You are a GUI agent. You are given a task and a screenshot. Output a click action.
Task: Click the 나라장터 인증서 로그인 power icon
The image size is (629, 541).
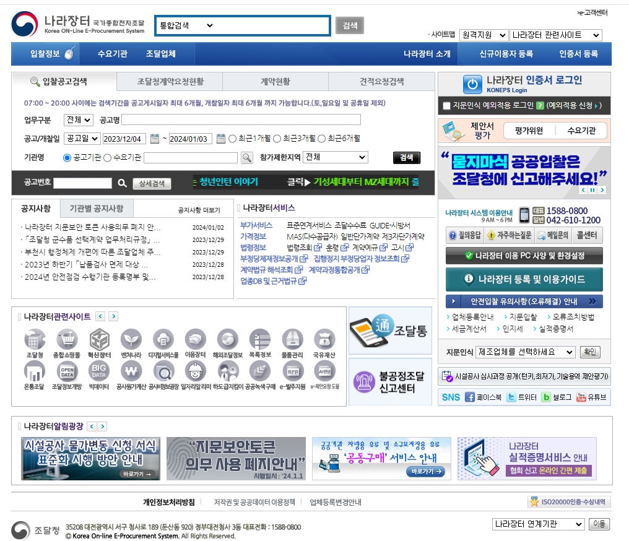point(472,84)
